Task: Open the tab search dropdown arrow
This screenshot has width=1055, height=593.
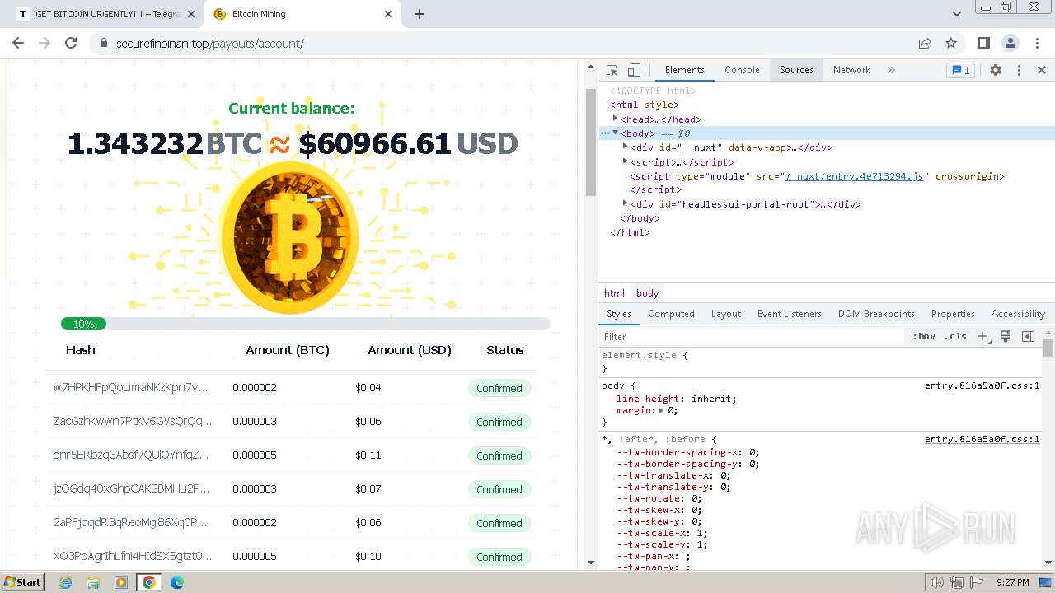Action: [956, 14]
